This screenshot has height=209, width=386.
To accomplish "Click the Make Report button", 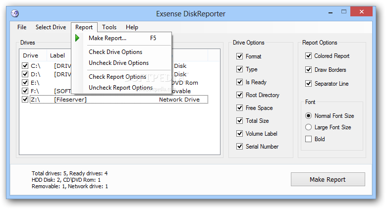I will pos(328,179).
